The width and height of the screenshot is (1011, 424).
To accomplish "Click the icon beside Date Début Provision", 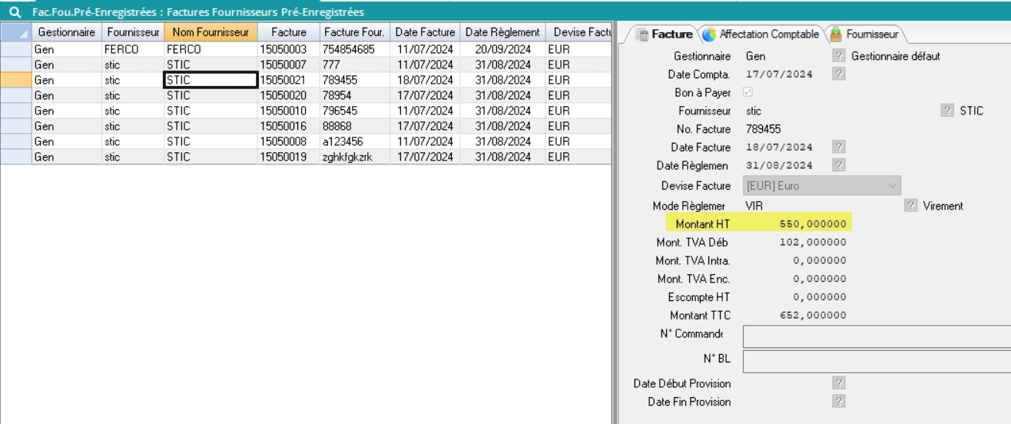I will [x=839, y=383].
